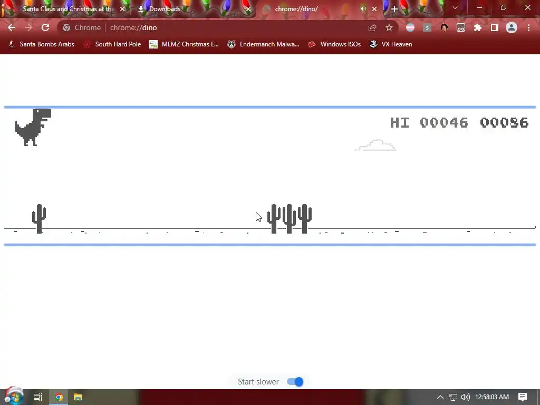Viewport: 540px width, 405px height.
Task: Click the T-Rex dinosaur sprite
Action: pyautogui.click(x=33, y=127)
